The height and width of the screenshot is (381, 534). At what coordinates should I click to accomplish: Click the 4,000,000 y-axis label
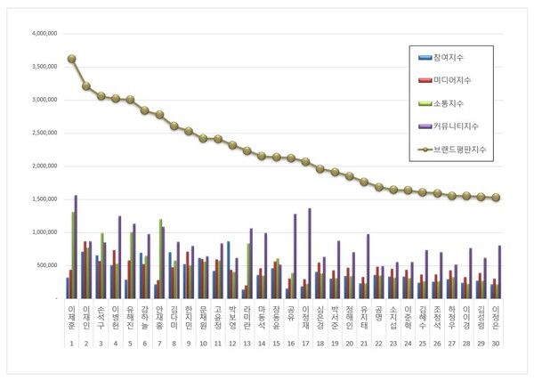39,33
